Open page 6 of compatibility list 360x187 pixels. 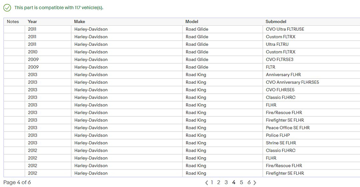[249, 182]
